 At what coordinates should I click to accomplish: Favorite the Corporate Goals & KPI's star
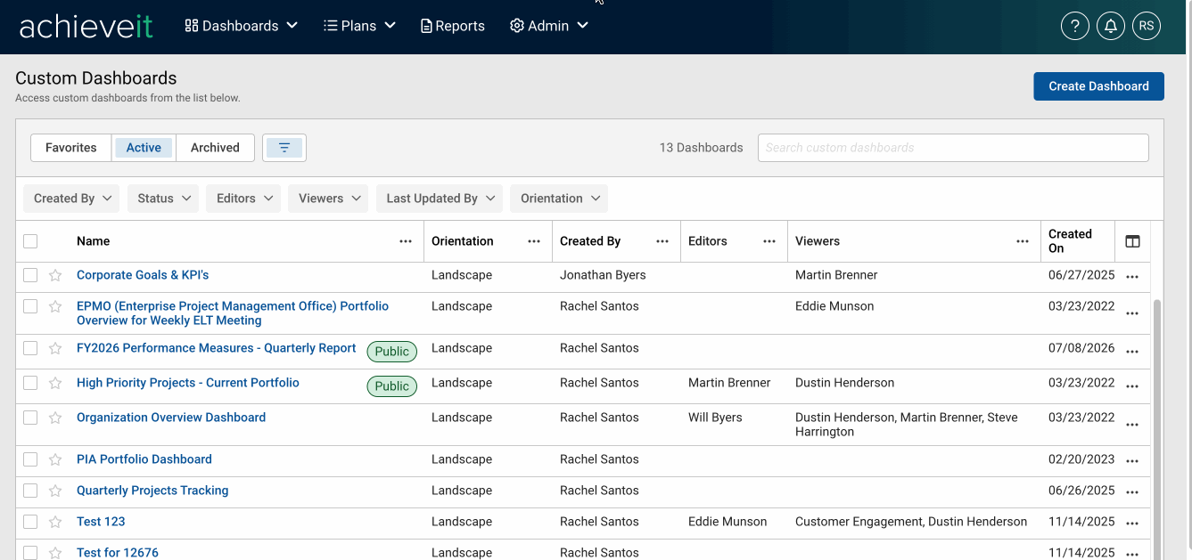(x=55, y=276)
